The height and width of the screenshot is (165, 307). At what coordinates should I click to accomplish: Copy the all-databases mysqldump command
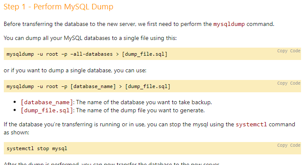coord(282,51)
